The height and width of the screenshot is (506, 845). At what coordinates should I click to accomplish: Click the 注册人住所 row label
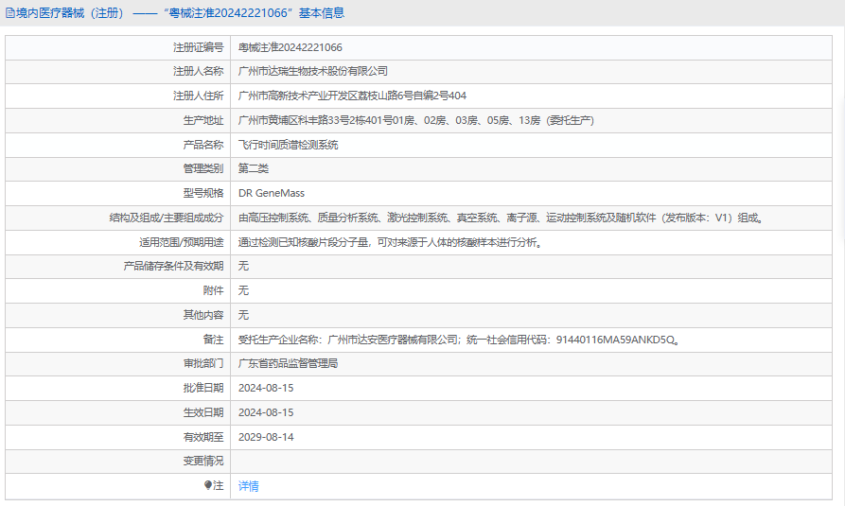pyautogui.click(x=199, y=96)
